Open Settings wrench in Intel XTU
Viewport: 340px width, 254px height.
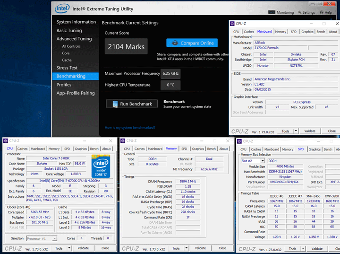(306, 12)
